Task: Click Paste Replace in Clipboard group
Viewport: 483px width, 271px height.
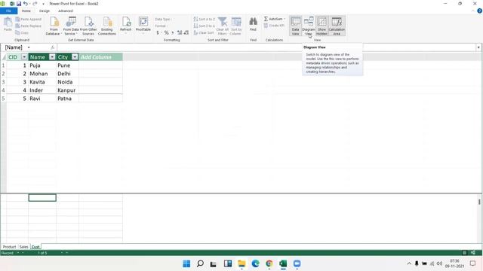Action: click(x=29, y=26)
